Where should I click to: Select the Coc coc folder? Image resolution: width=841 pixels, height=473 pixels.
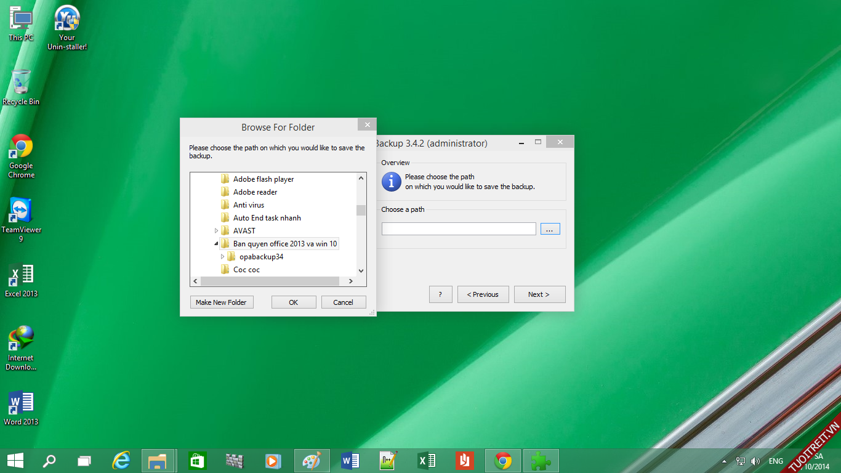click(246, 270)
